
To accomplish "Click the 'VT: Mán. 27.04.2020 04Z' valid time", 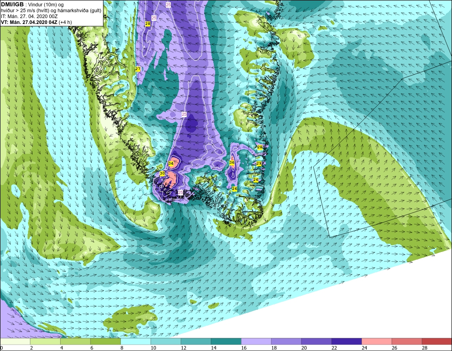I will click(x=29, y=22).
